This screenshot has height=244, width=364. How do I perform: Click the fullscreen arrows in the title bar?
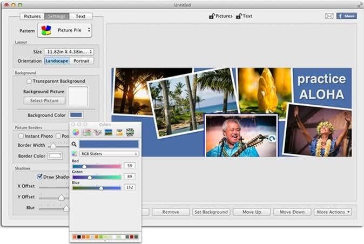(x=360, y=4)
